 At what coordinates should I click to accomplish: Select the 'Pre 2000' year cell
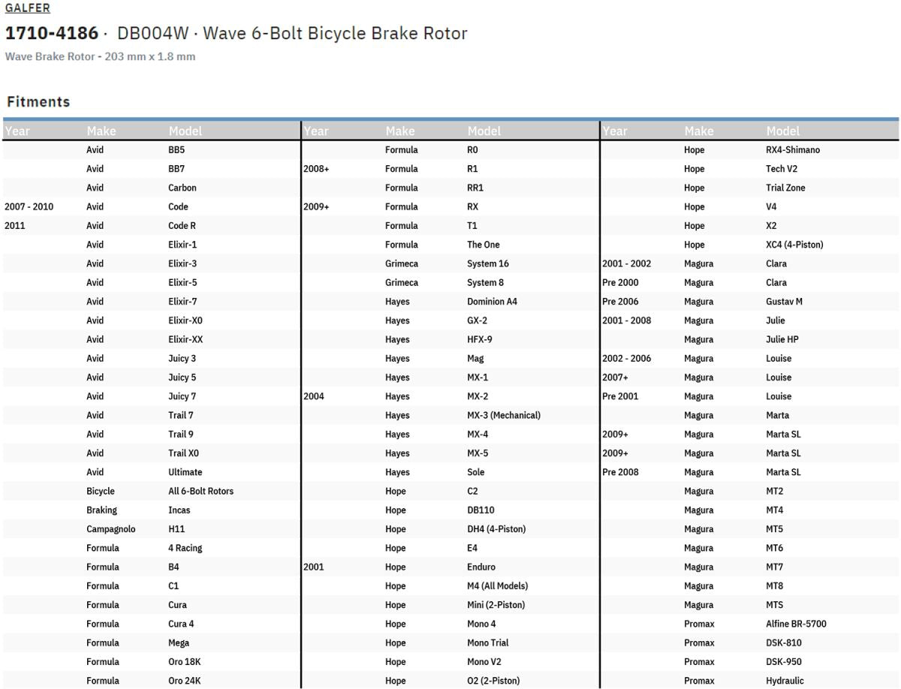619,283
